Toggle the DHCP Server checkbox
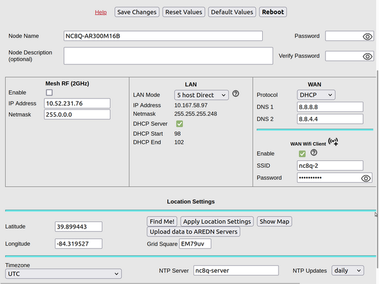Viewport: 379px width, 284px height. tap(179, 124)
